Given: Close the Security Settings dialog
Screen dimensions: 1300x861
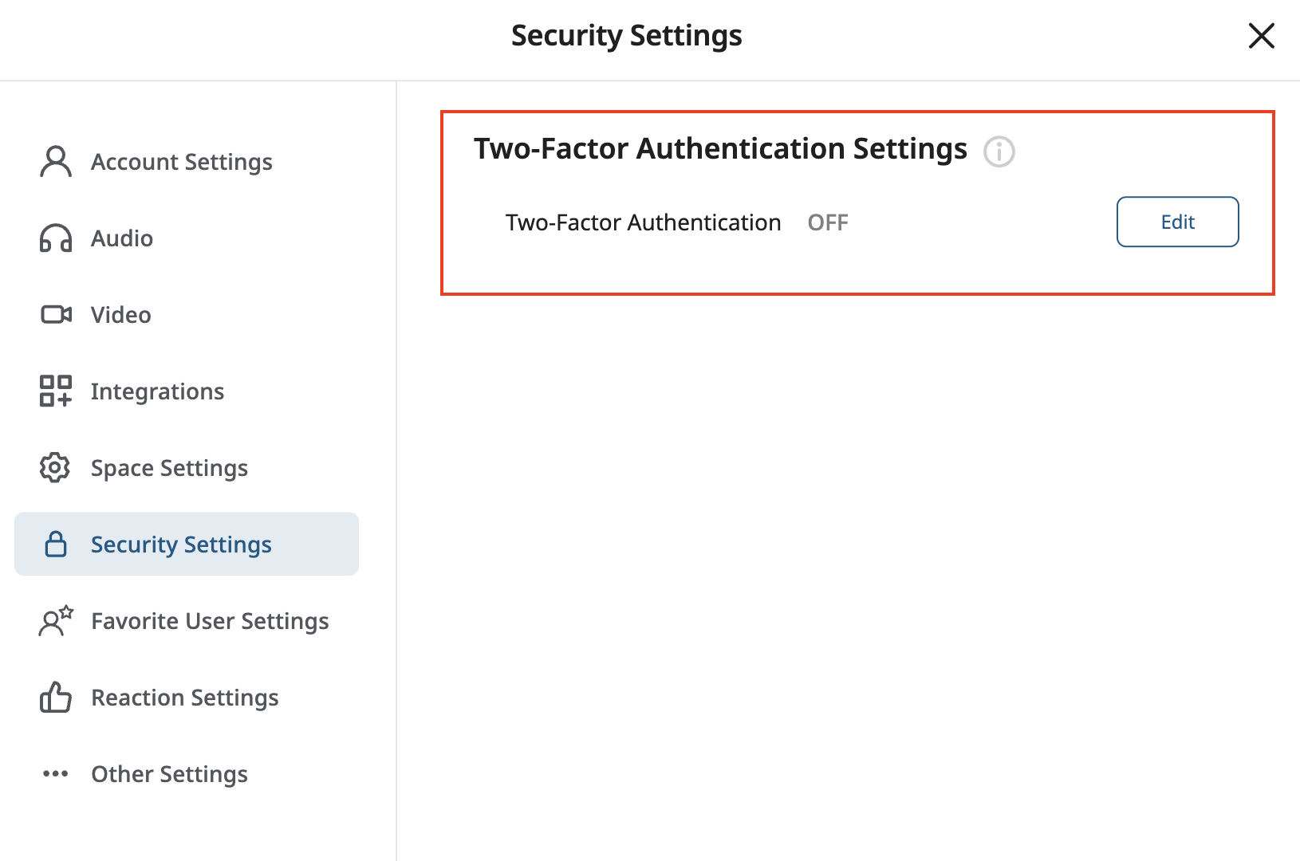Looking at the screenshot, I should point(1261,36).
